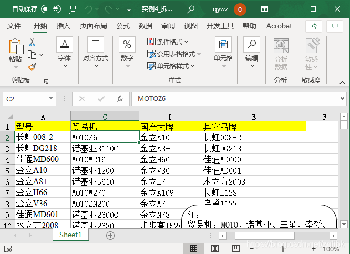This screenshot has height=254, width=350.
Task: Open the 文件 tab
Action: pos(14,26)
